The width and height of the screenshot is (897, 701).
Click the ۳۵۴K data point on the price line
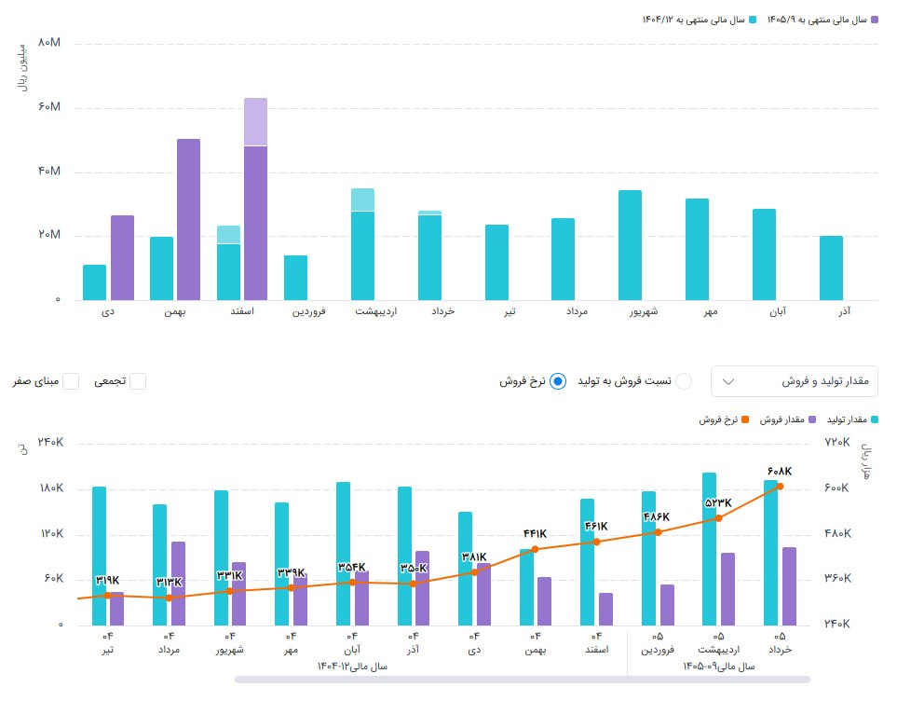pyautogui.click(x=352, y=583)
